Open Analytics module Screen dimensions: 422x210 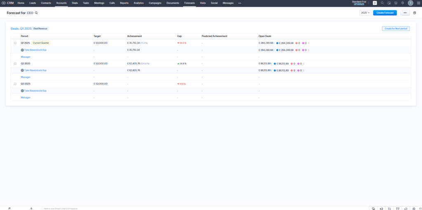coord(138,3)
